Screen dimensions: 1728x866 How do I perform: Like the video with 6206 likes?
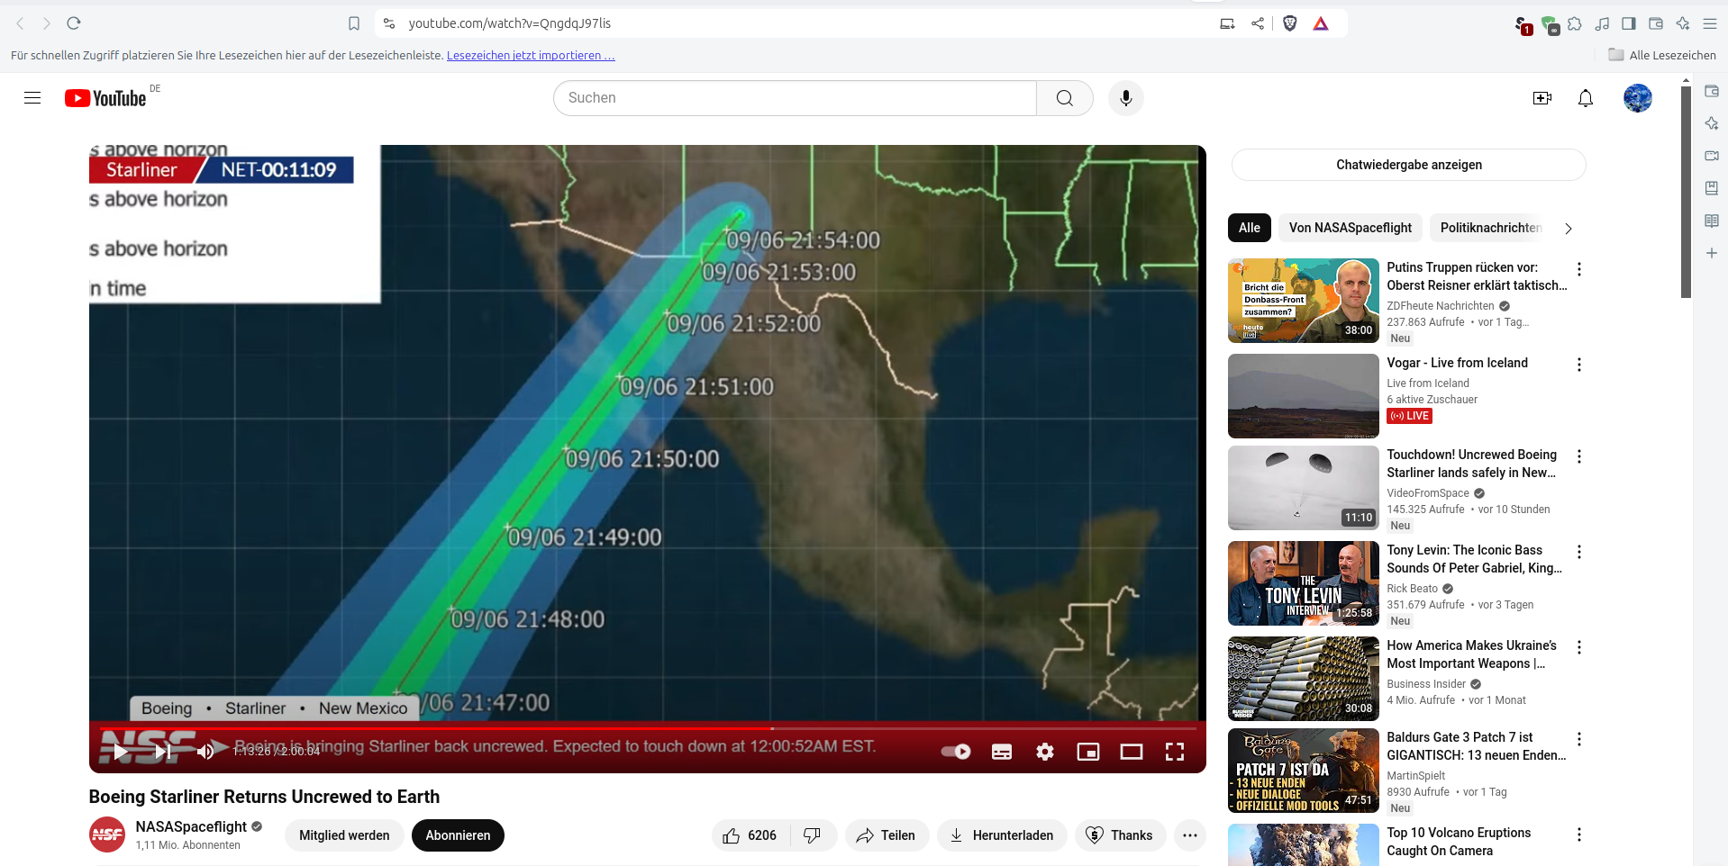point(750,835)
